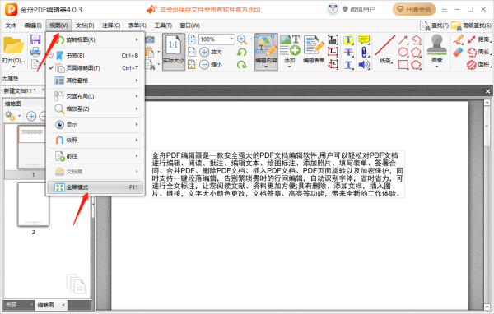This screenshot has height=314, width=494.
Task: Click the rotate counterclockwise green arrow
Action: pos(241,52)
